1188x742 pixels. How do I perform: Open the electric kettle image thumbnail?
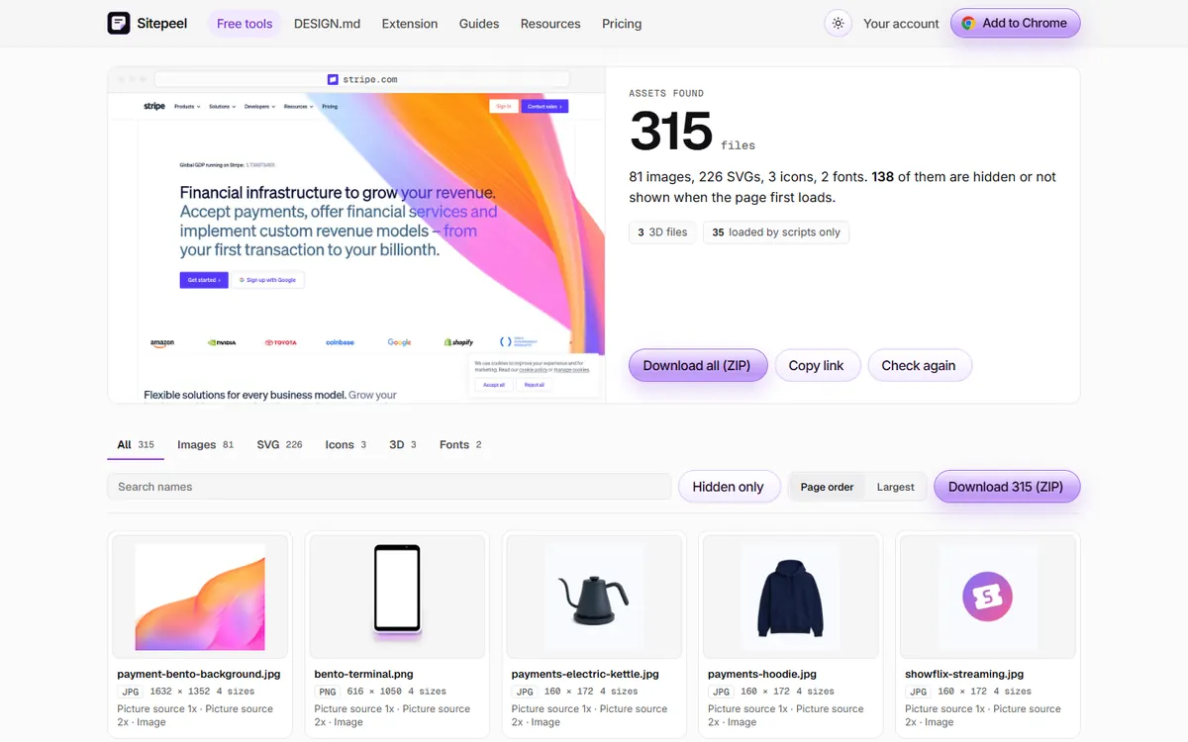[x=594, y=597]
